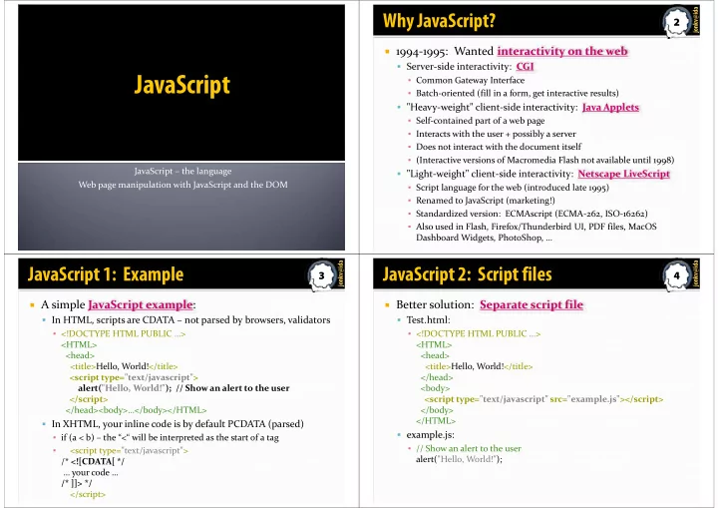This screenshot has height=508, width=718.
Task: Click the 'Standardized version: ECMAScript' bullet
Action: tap(532, 214)
